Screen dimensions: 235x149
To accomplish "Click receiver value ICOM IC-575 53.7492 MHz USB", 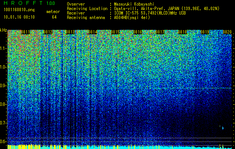I will pyautogui.click(x=150, y=13).
